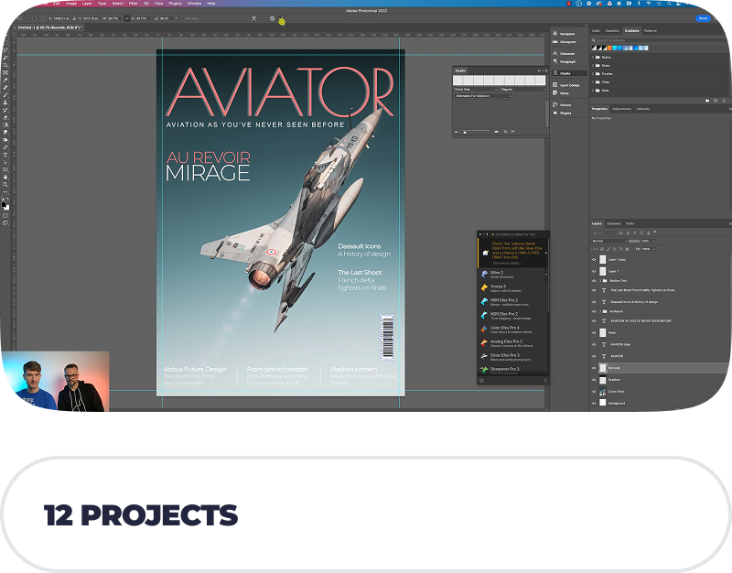Hide the Background layer
Image resolution: width=732 pixels, height=573 pixels.
coord(594,403)
